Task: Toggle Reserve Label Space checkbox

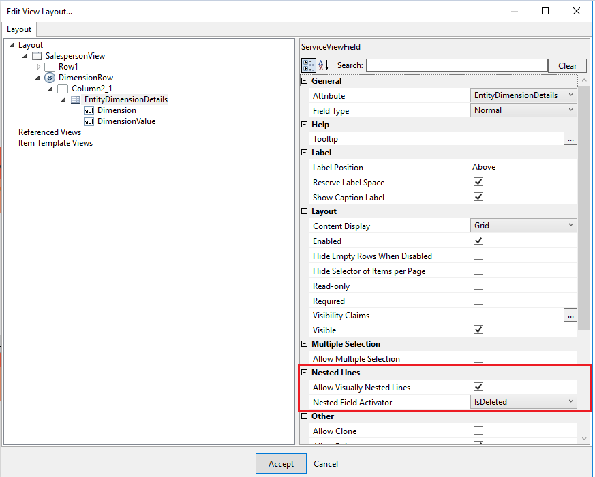Action: 478,182
